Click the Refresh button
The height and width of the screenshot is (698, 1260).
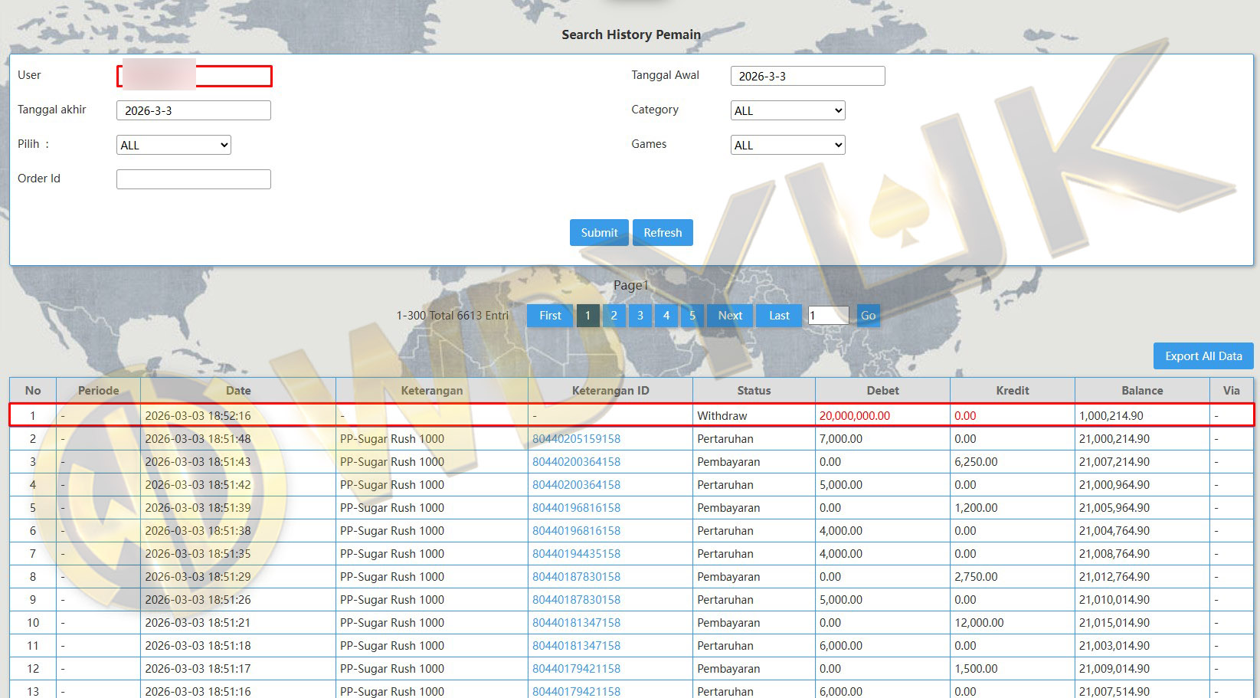[x=663, y=233]
